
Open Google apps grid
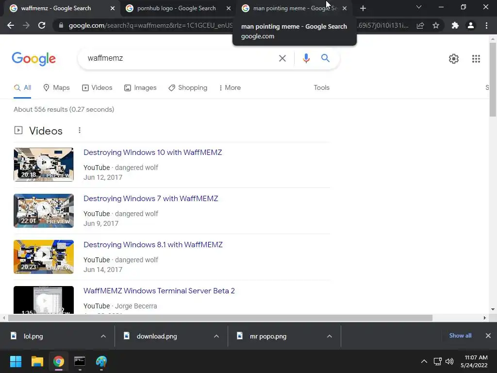(x=476, y=59)
